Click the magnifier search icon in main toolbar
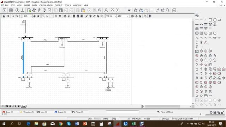Image resolution: width=226 pixels, height=127 pixels. coord(168,10)
